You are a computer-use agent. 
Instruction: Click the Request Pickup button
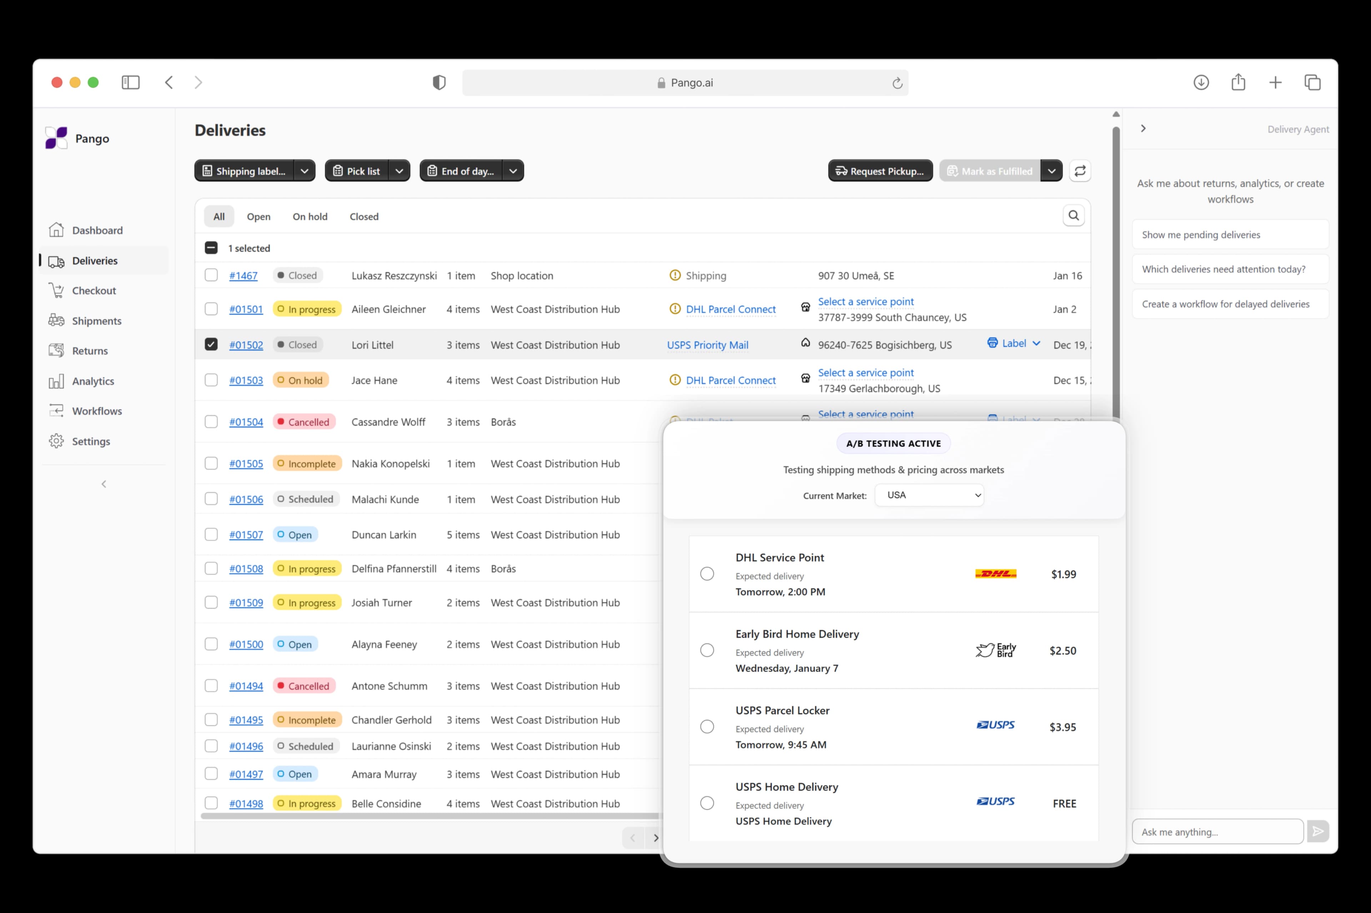880,170
